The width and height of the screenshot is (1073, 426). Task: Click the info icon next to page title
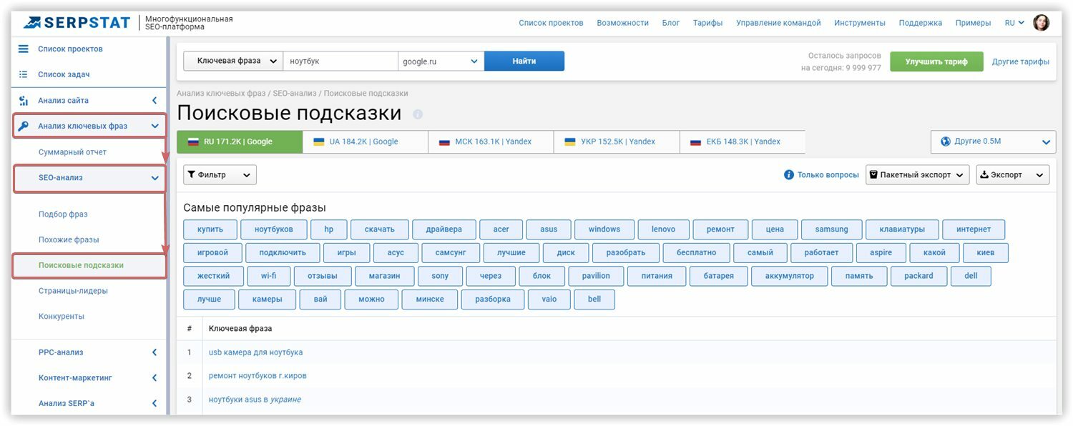[x=418, y=114]
